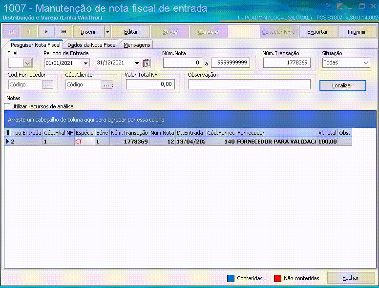Click the Fechar button
The height and width of the screenshot is (288, 379).
[351, 278]
